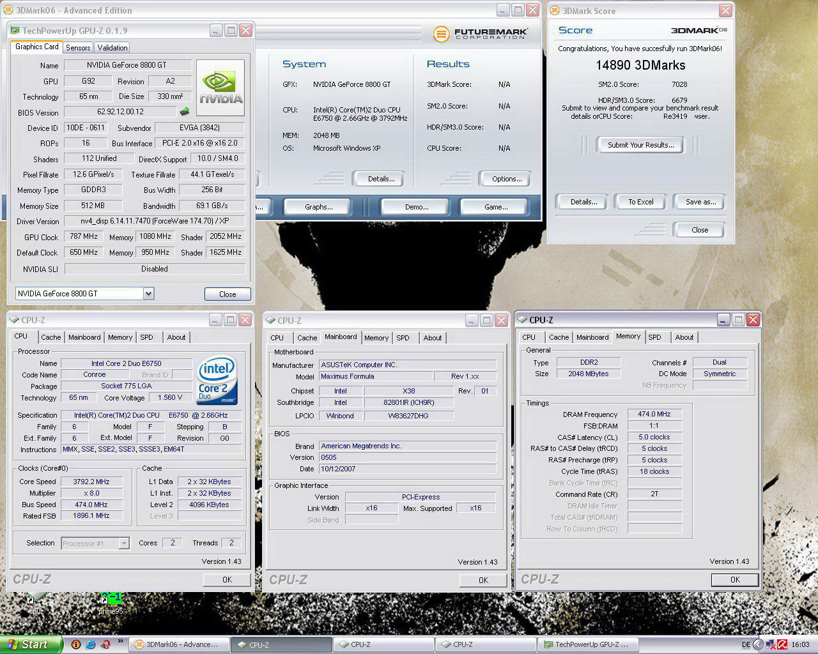The height and width of the screenshot is (654, 818).
Task: Launch Opera from quick launch
Action: (105, 644)
